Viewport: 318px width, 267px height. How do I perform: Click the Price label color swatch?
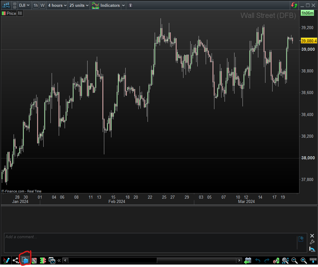(4, 13)
